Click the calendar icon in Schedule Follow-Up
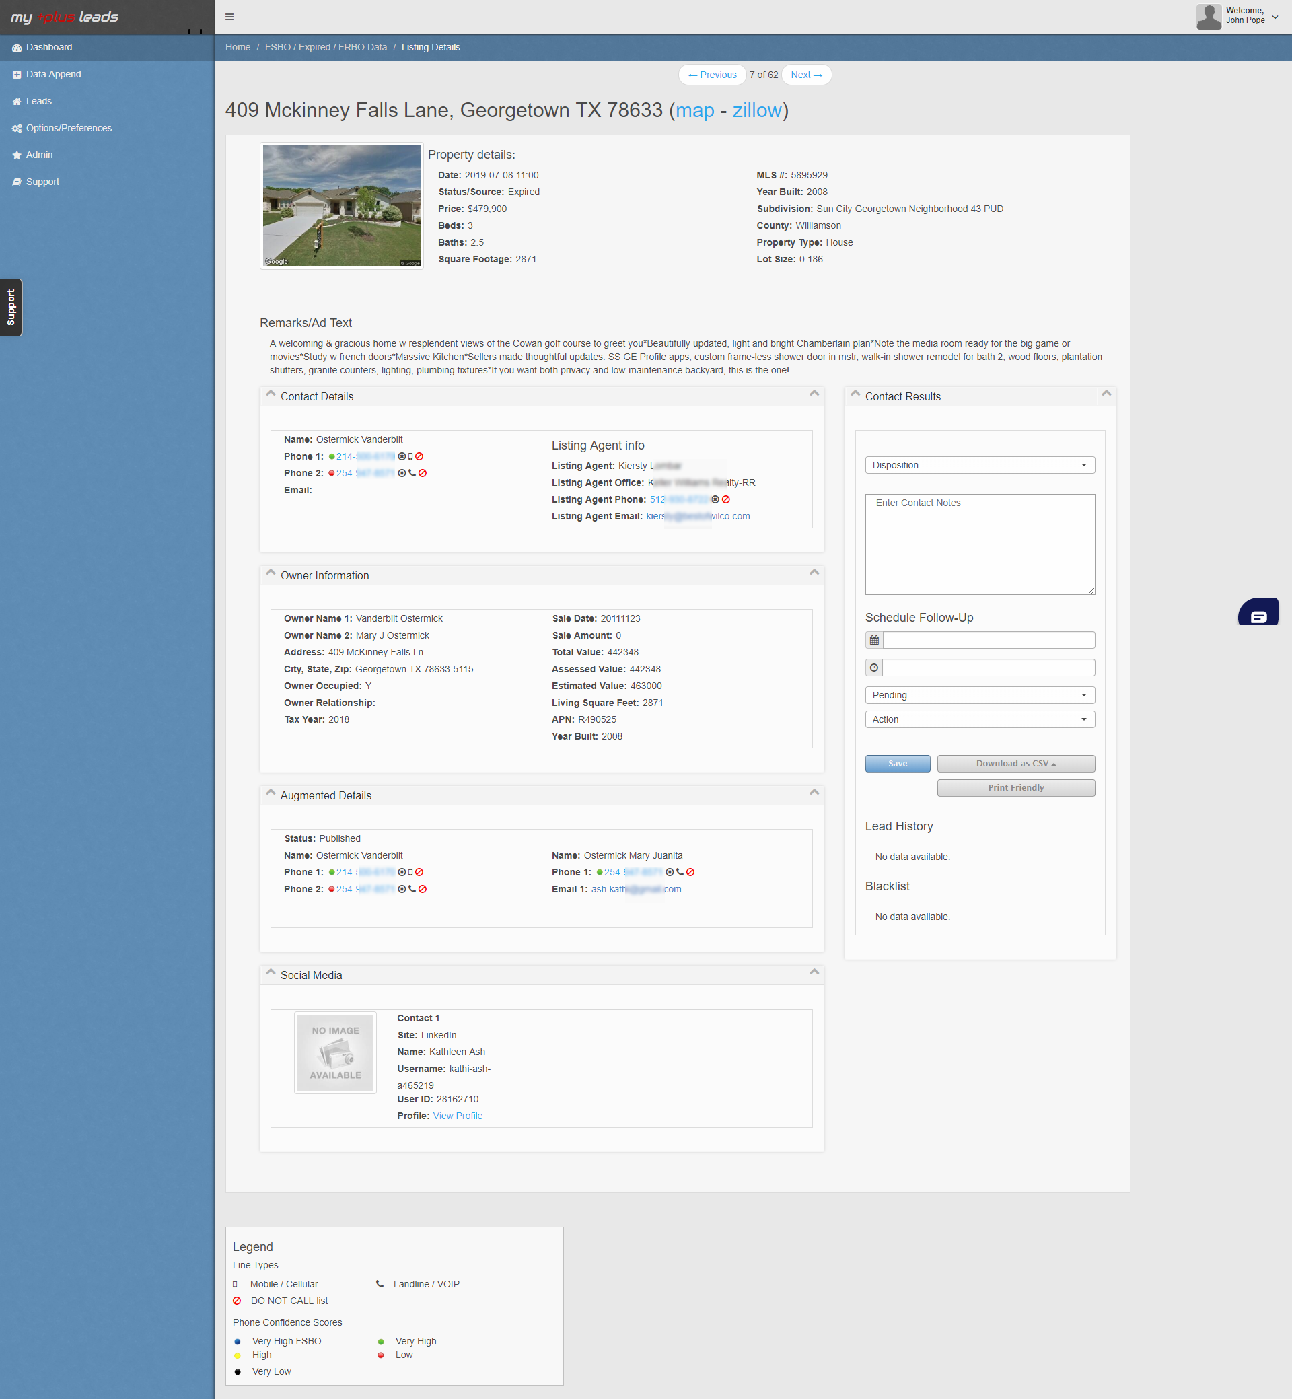This screenshot has width=1292, height=1399. (x=874, y=640)
